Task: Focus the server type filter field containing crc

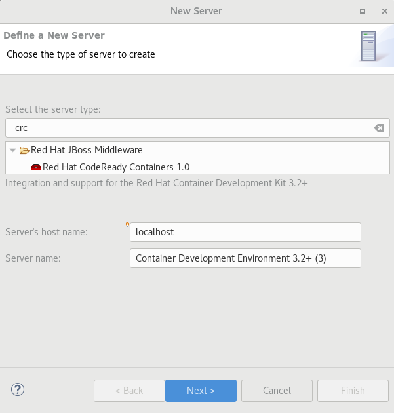Action: (190, 128)
